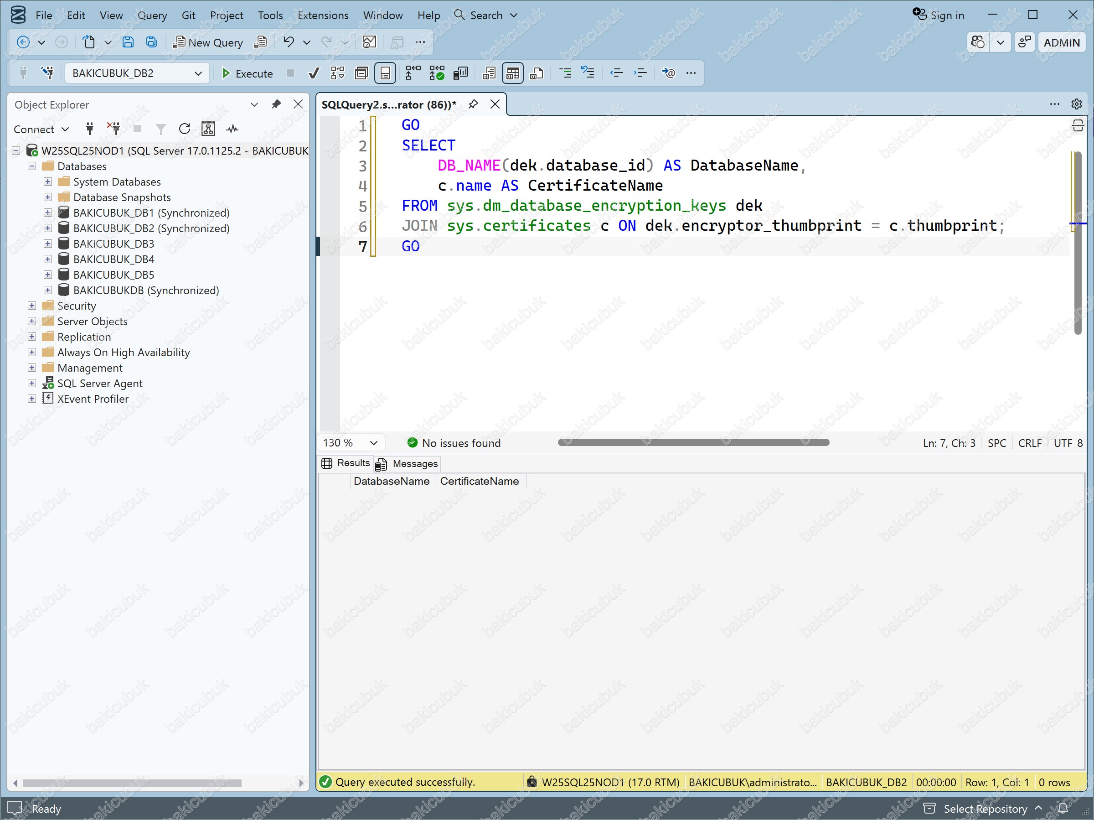Click Object Explorer Disconnect icon

point(114,129)
